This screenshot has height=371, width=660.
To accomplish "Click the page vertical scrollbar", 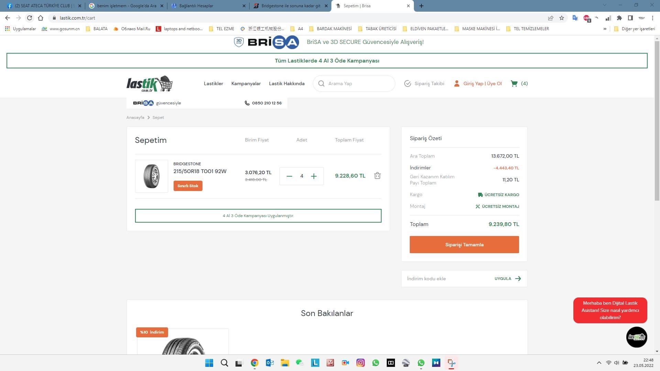I will click(657, 120).
